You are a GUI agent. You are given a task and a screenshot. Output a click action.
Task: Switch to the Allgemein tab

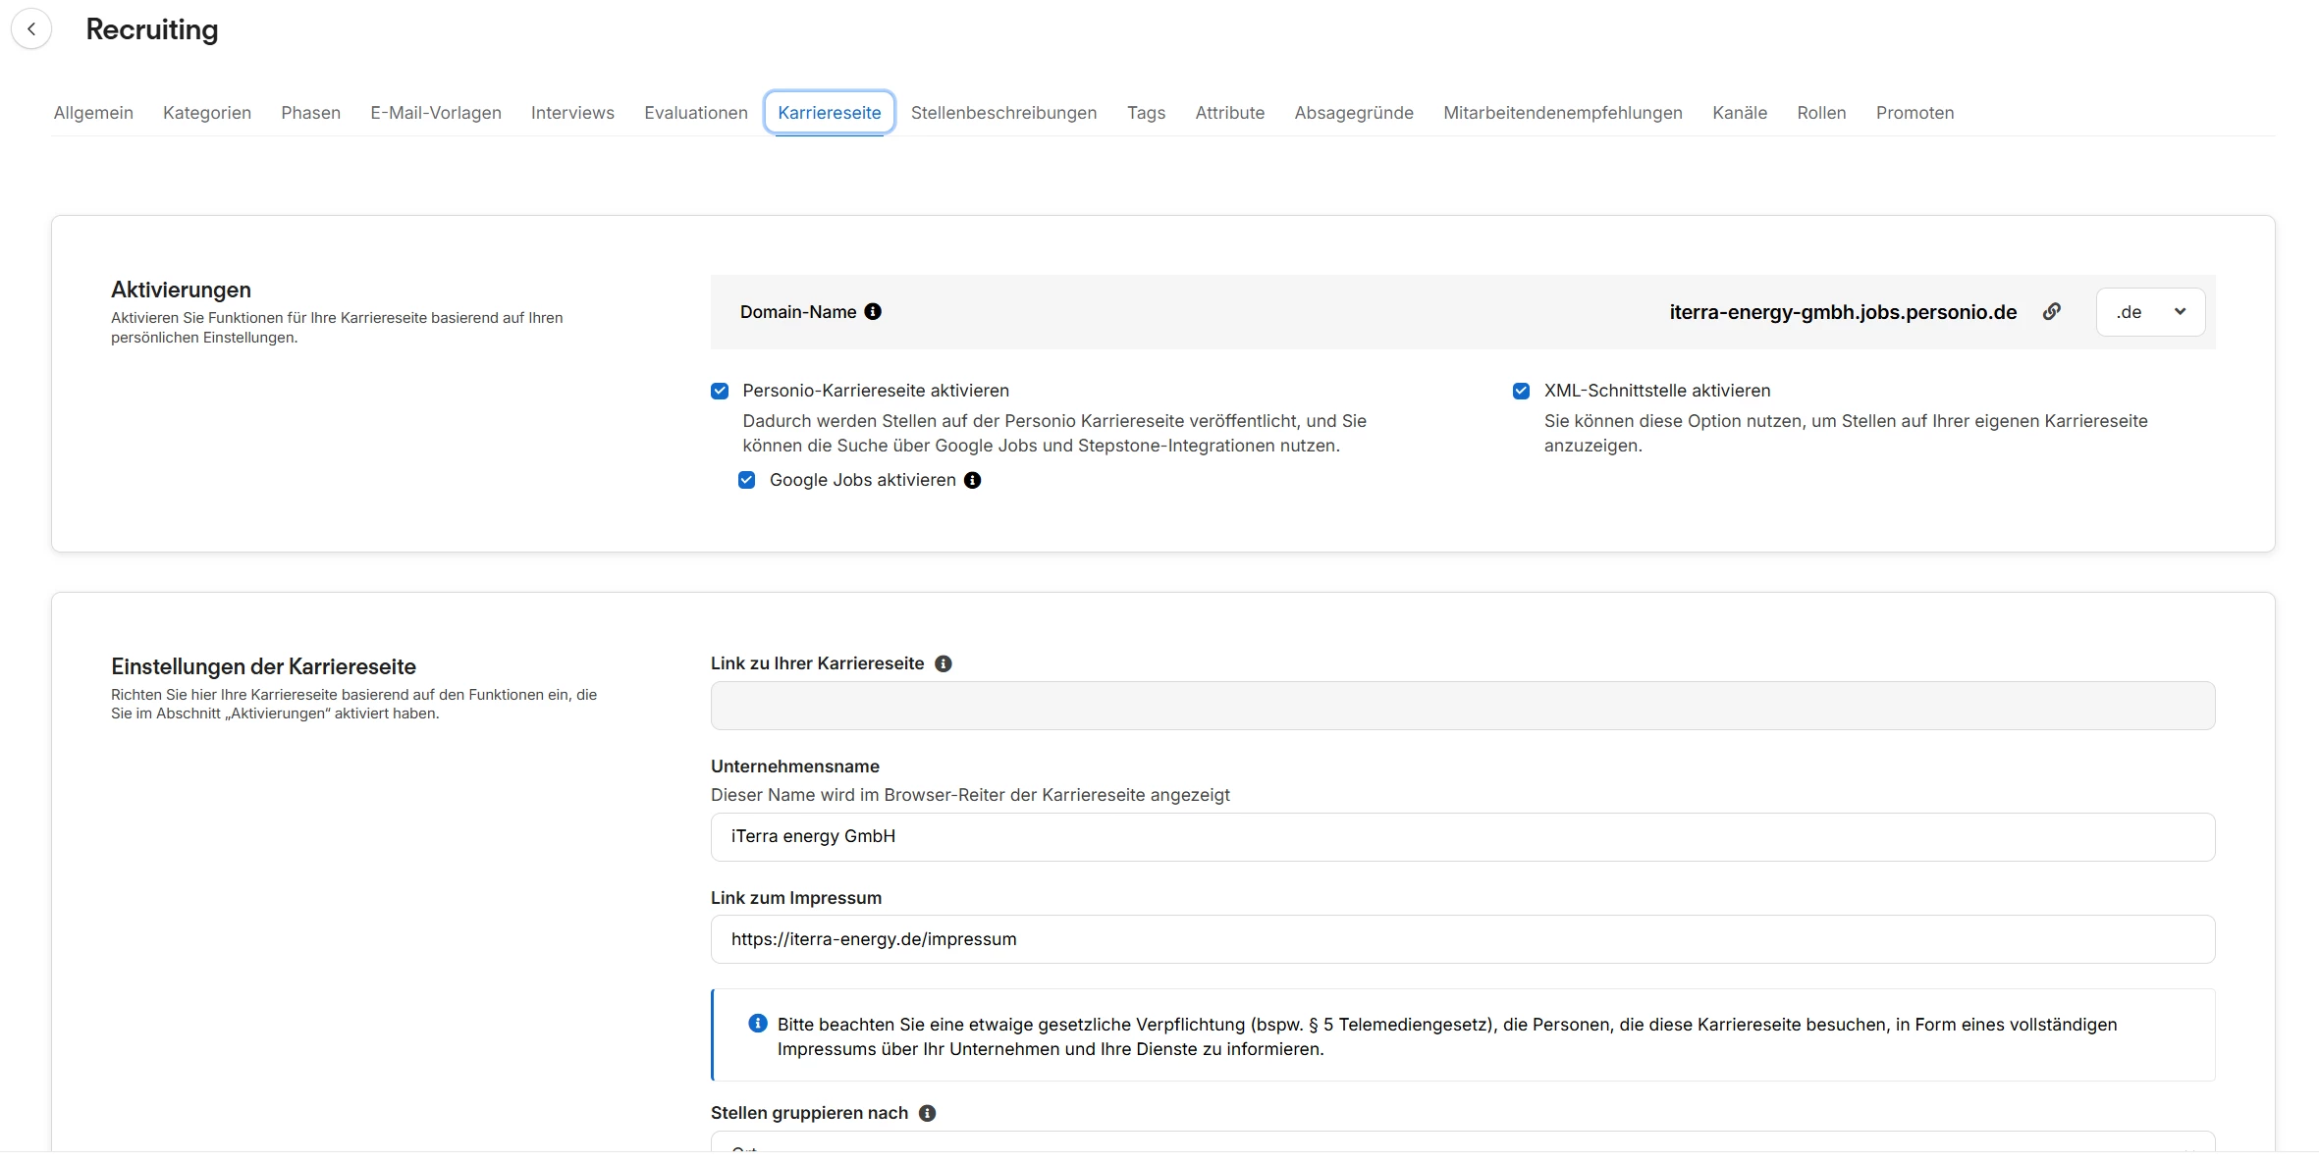(93, 113)
